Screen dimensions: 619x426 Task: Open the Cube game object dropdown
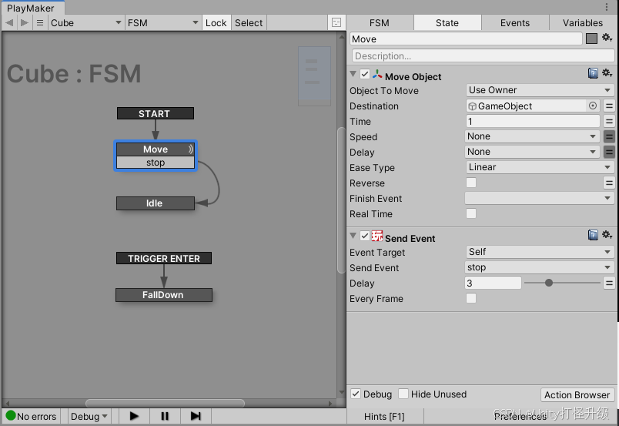(x=86, y=23)
